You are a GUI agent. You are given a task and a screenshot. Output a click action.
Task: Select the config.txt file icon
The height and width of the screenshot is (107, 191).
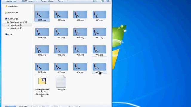[x=61, y=81]
